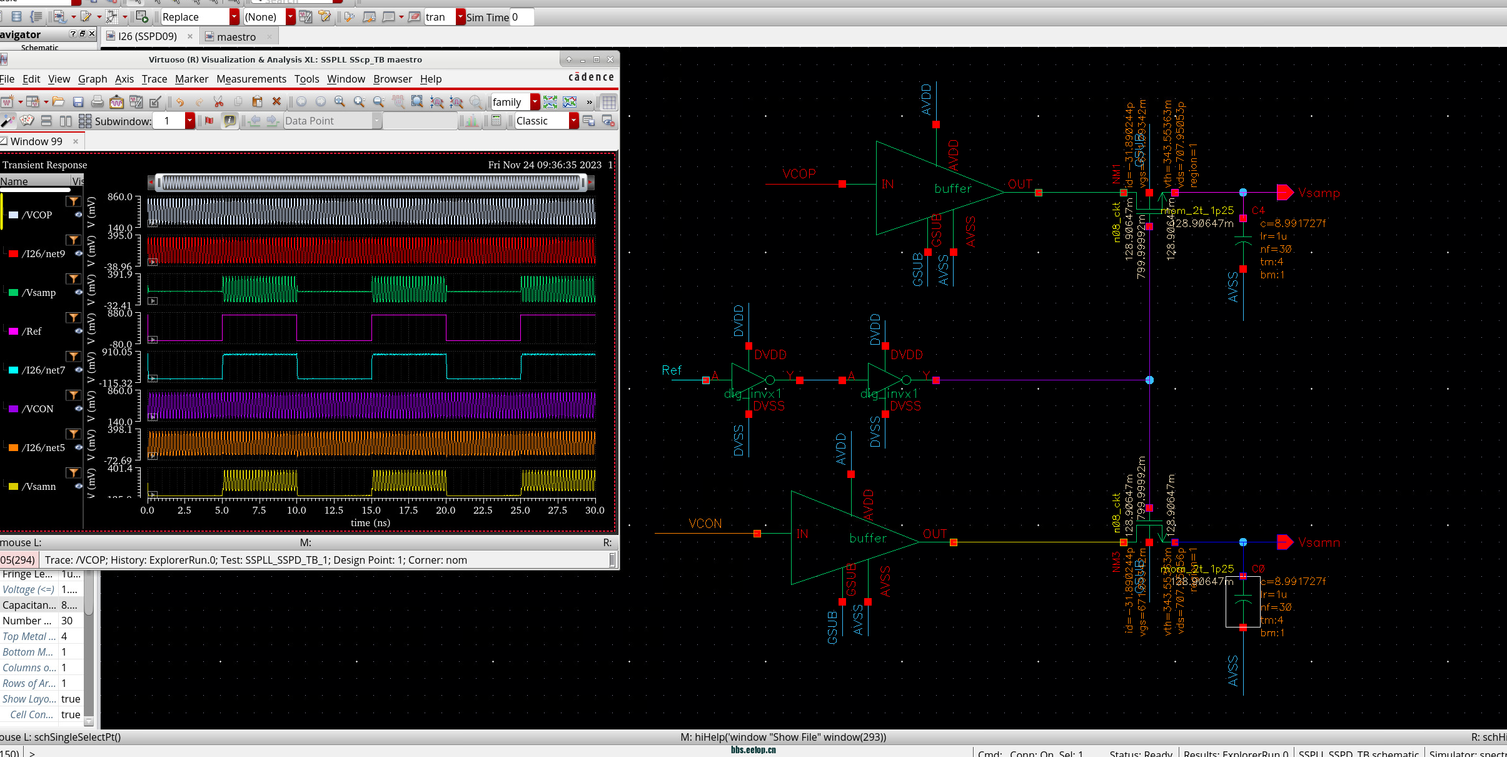The image size is (1507, 757).
Task: Click the combine strips icon
Action: click(x=570, y=101)
